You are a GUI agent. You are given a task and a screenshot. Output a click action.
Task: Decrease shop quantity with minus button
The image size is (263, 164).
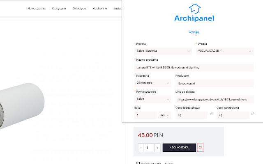(141, 148)
